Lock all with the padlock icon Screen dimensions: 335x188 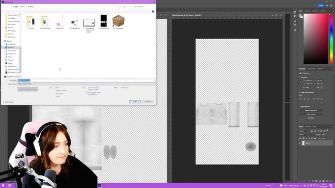pyautogui.click(x=315, y=138)
